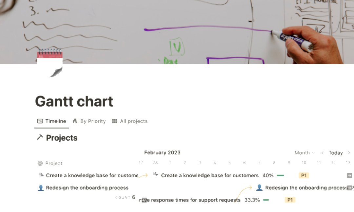
Task: Click the P1 priority tag on the knowledge base row
Action: 304,175
